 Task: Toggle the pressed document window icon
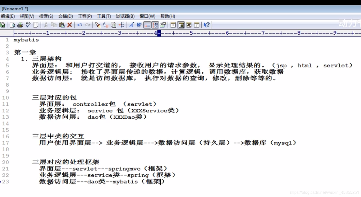[181, 25]
